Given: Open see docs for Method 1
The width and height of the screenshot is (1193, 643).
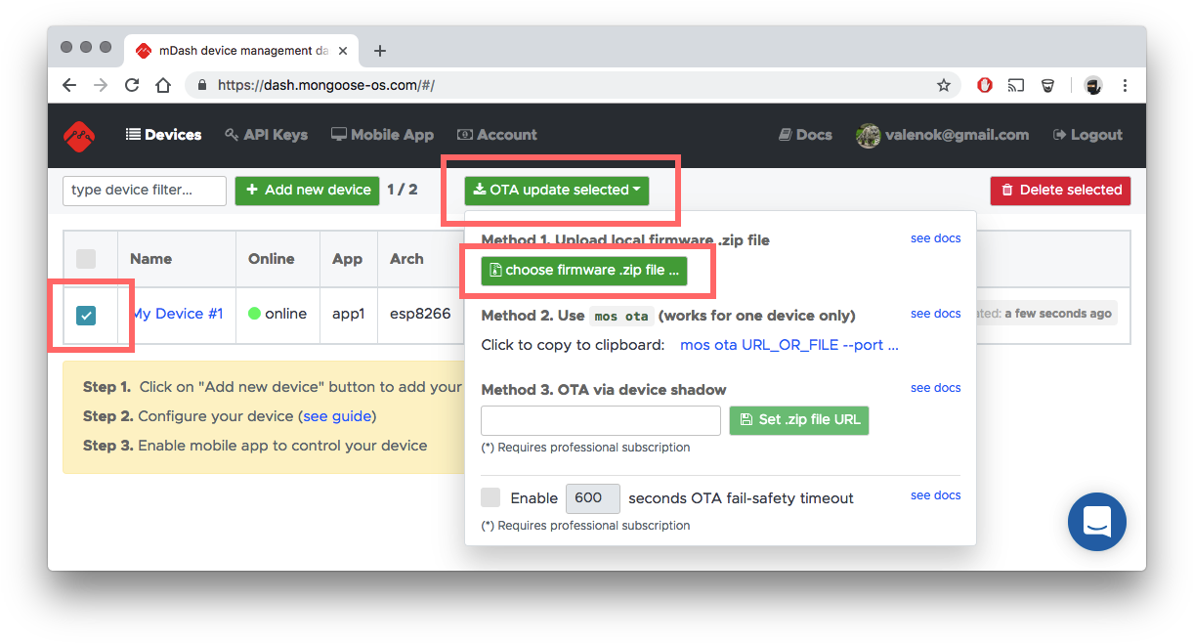Looking at the screenshot, I should [x=936, y=238].
